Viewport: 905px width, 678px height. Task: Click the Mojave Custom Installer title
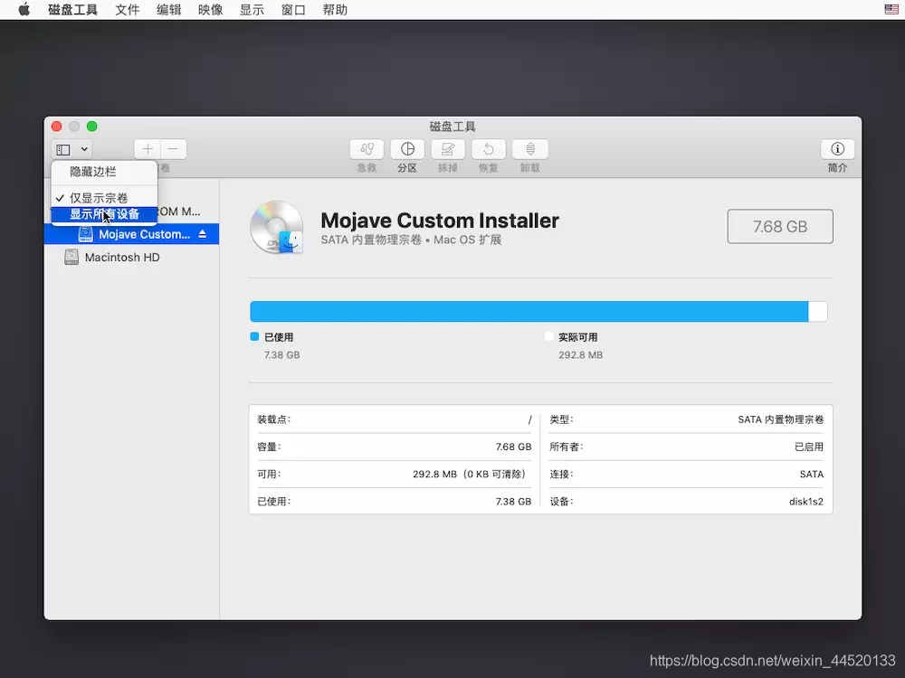(440, 221)
